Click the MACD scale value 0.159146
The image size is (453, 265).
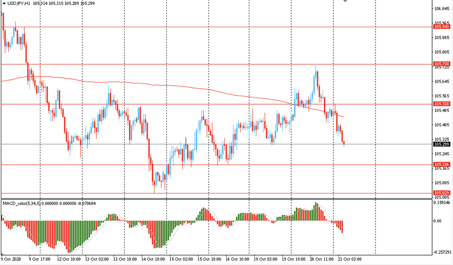click(x=442, y=203)
